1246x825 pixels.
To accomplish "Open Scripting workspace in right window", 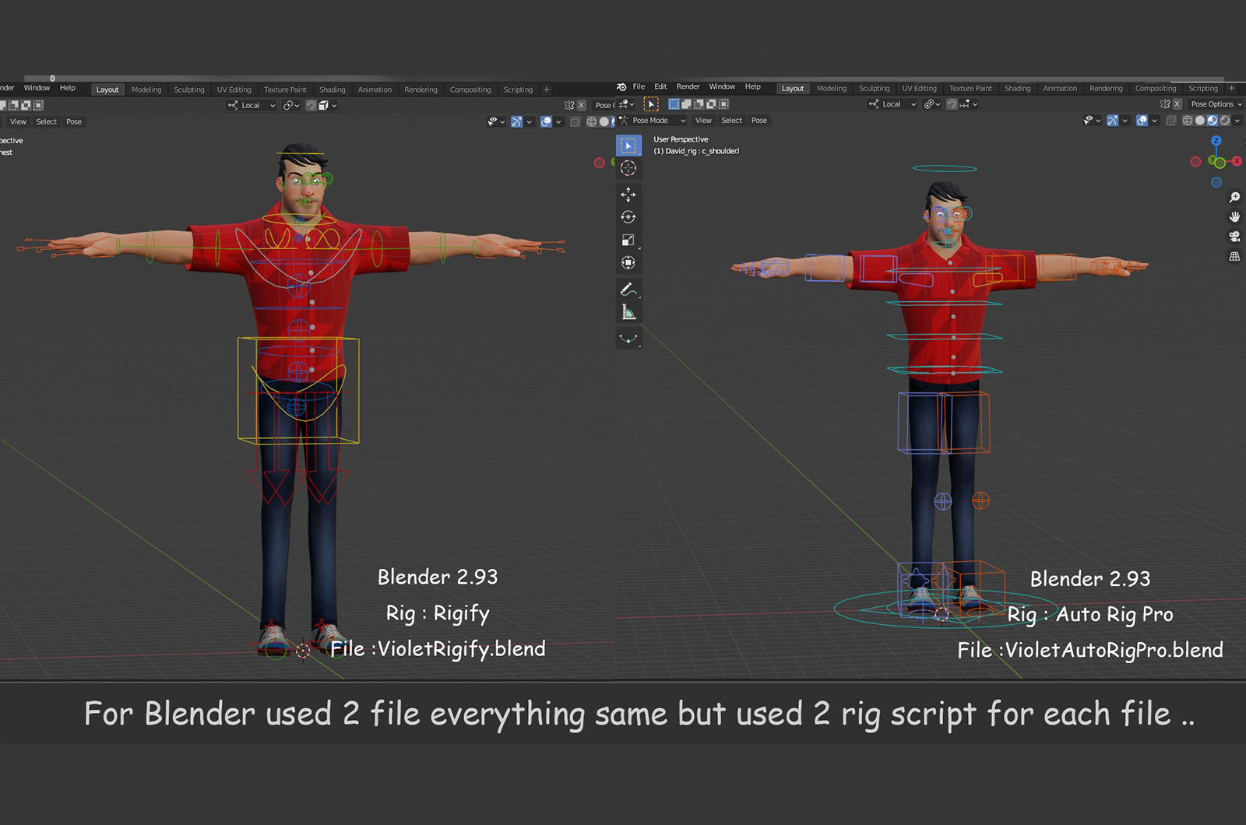I will click(1203, 89).
